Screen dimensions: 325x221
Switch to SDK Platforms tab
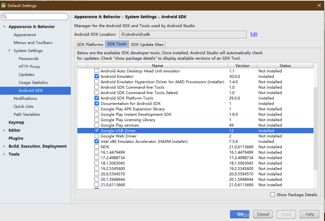point(90,44)
